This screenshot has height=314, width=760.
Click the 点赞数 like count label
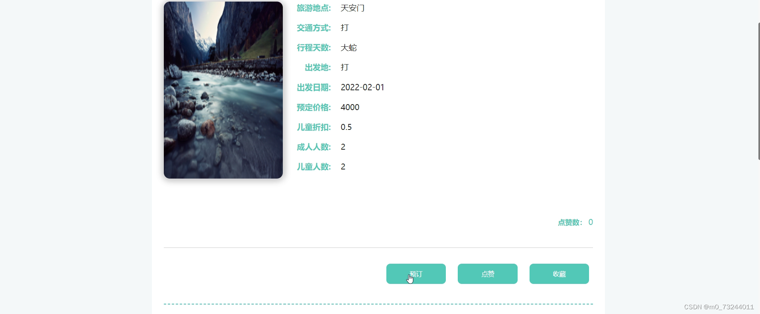pyautogui.click(x=570, y=223)
